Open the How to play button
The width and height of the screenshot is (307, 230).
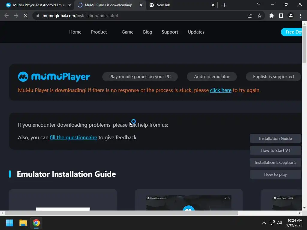pos(275,174)
